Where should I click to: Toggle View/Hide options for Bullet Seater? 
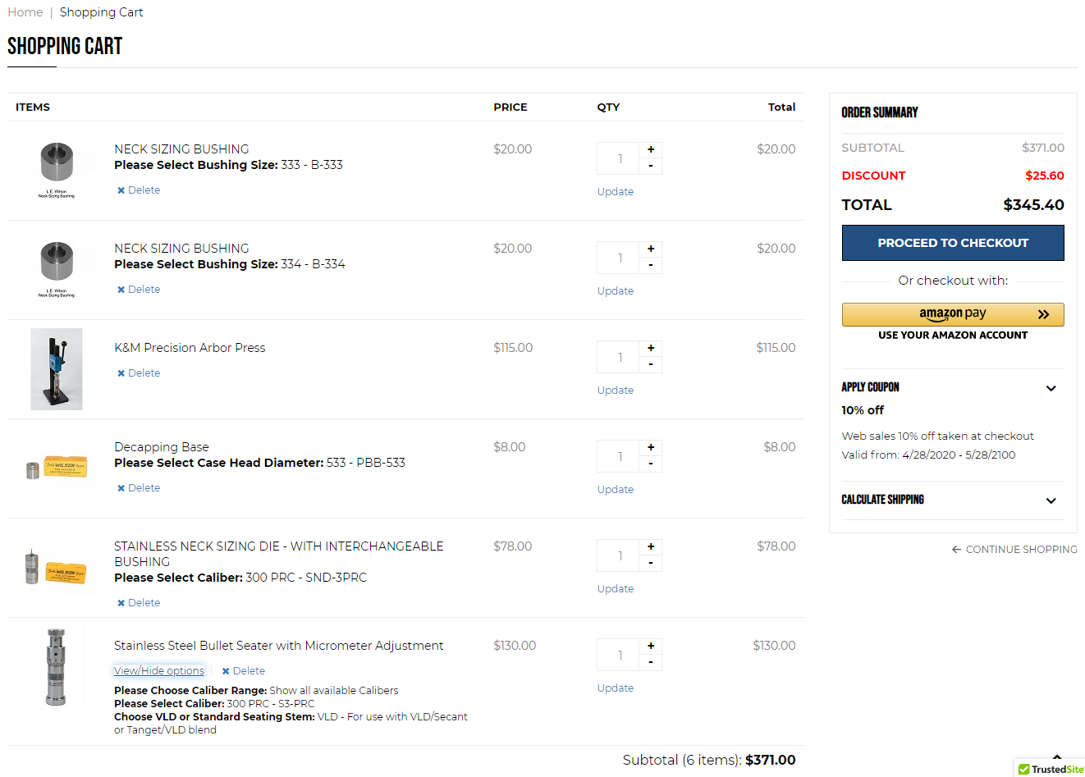[159, 671]
